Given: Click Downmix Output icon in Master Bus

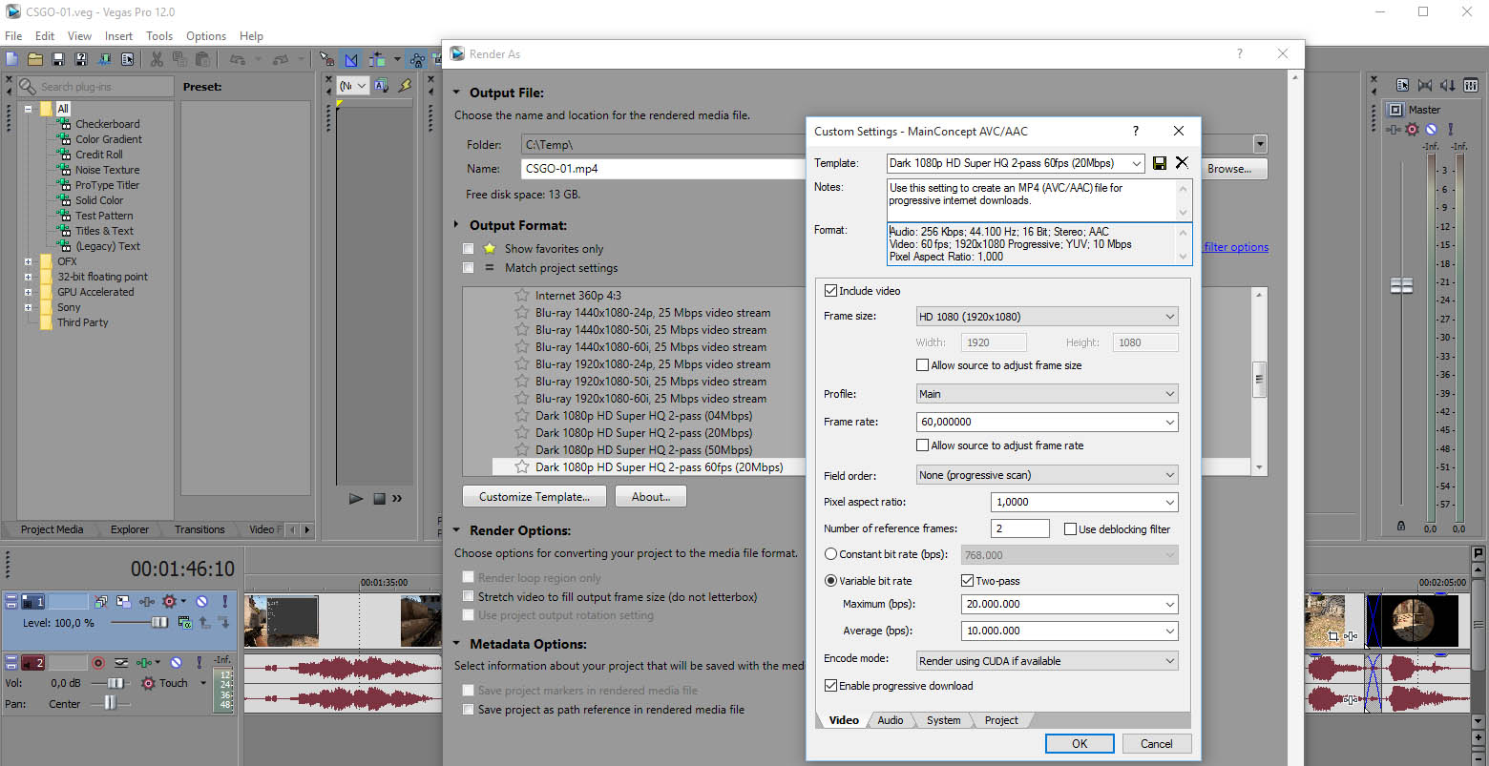Looking at the screenshot, I should click(1425, 85).
